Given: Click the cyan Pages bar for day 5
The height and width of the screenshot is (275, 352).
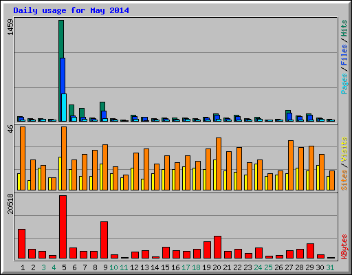Looking at the screenshot, I should (x=64, y=107).
